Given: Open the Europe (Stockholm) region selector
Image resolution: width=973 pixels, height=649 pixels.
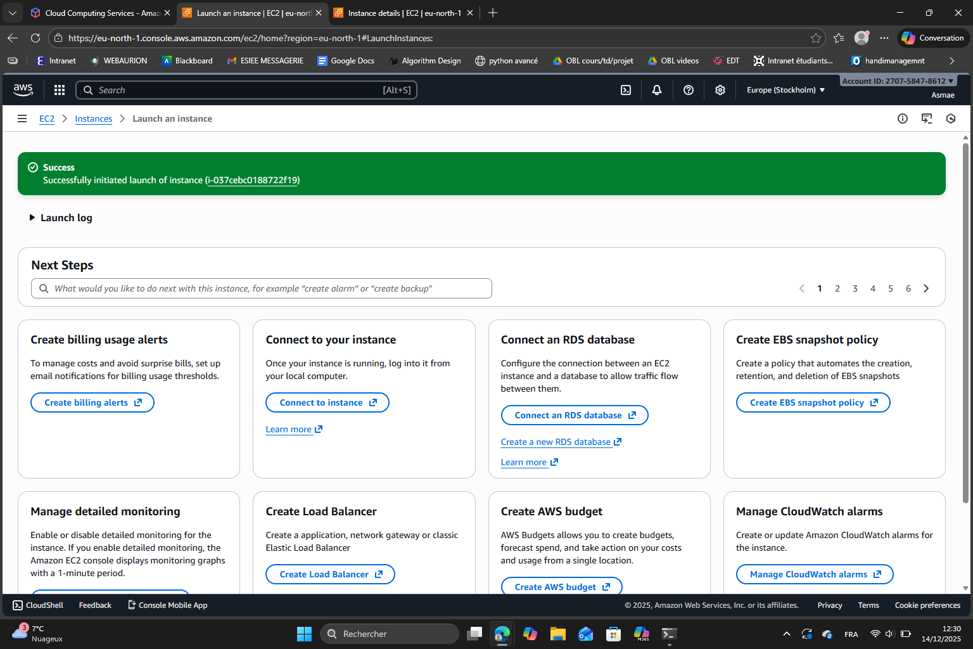Looking at the screenshot, I should [x=785, y=89].
